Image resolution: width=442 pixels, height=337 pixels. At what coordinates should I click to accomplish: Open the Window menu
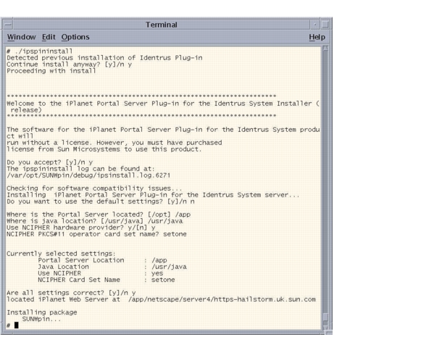pyautogui.click(x=22, y=37)
